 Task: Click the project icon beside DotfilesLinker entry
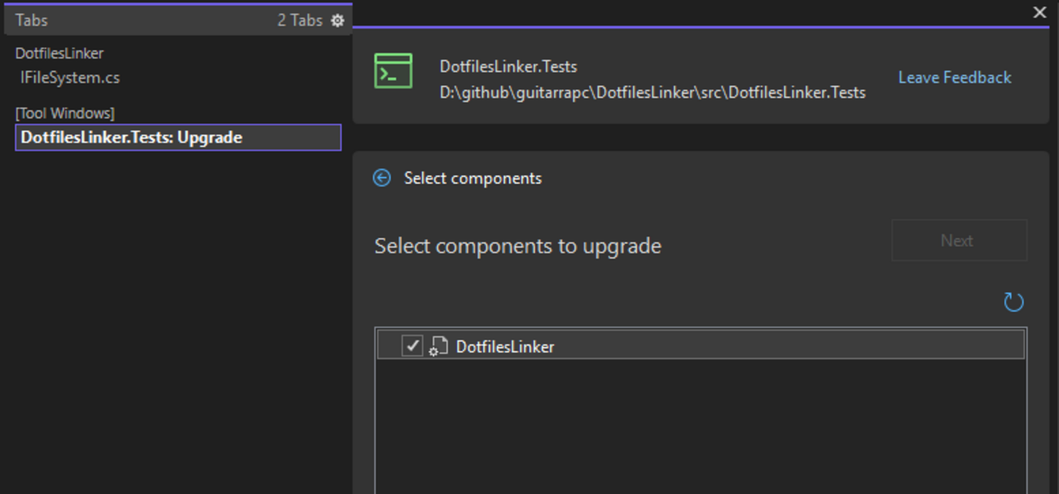point(438,345)
